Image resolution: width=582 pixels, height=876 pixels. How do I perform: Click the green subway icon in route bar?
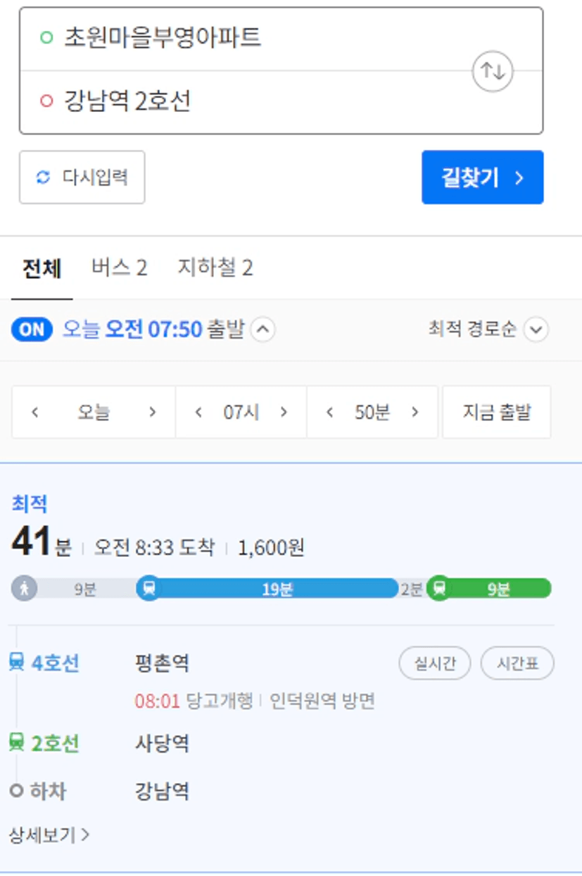[439, 588]
